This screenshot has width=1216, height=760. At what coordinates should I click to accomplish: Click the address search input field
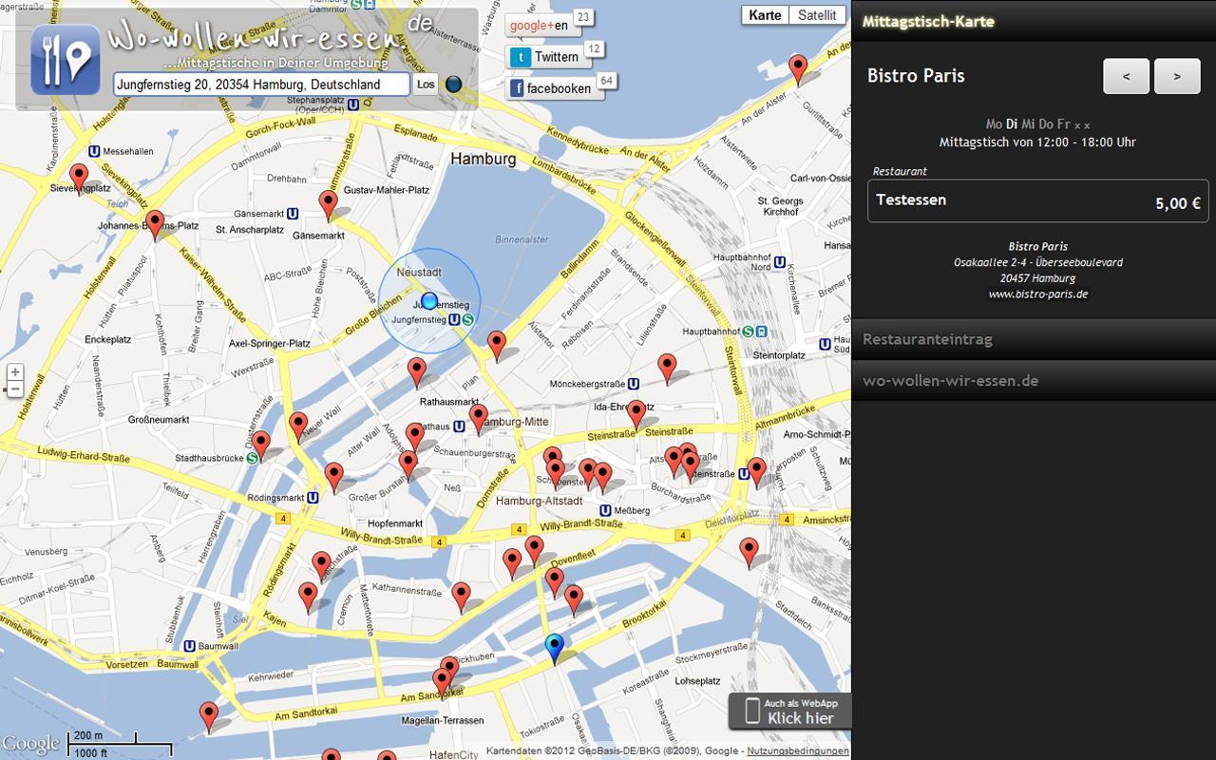(261, 85)
